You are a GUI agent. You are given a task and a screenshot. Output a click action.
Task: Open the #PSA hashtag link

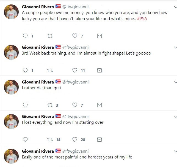(x=142, y=18)
